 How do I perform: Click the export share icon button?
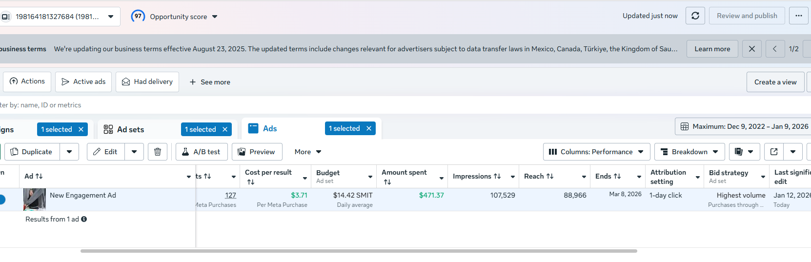point(774,152)
